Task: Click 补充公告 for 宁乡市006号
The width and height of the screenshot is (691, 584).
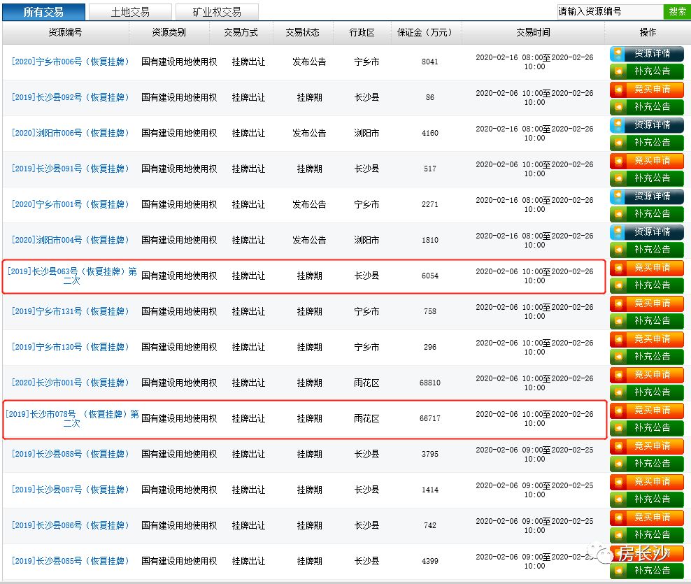Action: click(647, 71)
